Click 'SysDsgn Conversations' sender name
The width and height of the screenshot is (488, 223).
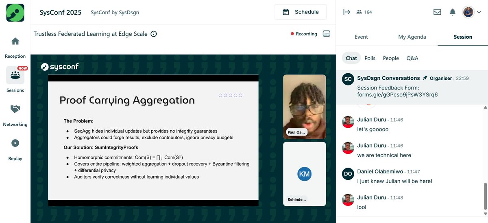[388, 78]
